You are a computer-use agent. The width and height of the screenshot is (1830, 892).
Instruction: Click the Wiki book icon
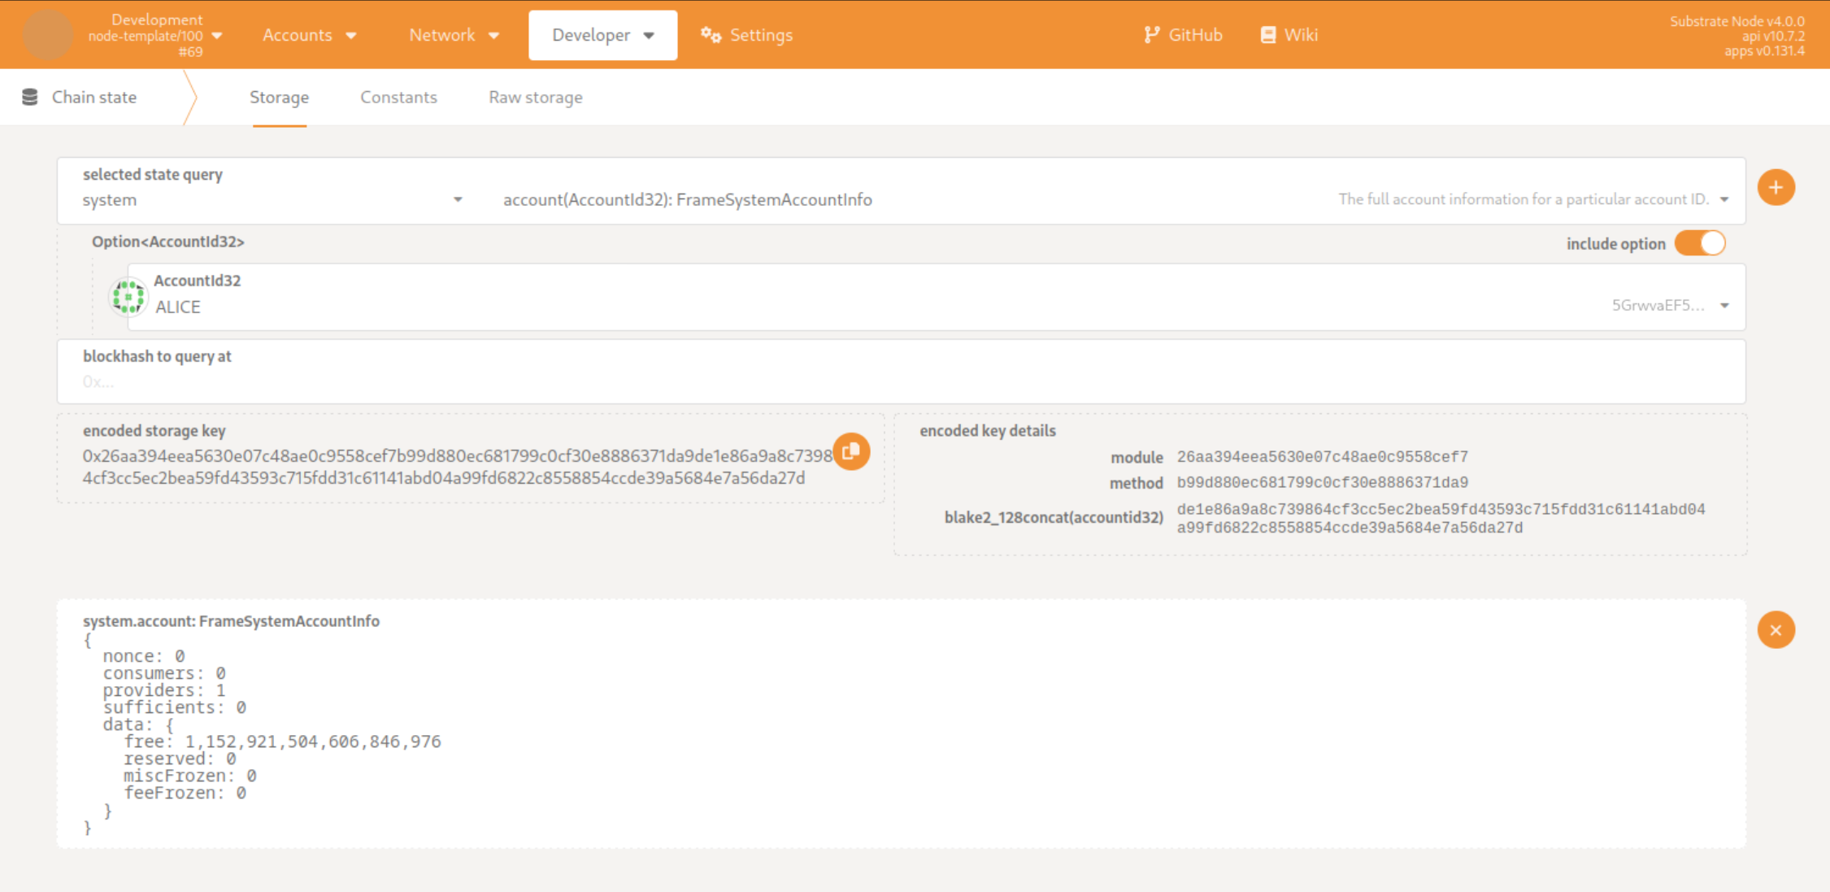click(1267, 35)
